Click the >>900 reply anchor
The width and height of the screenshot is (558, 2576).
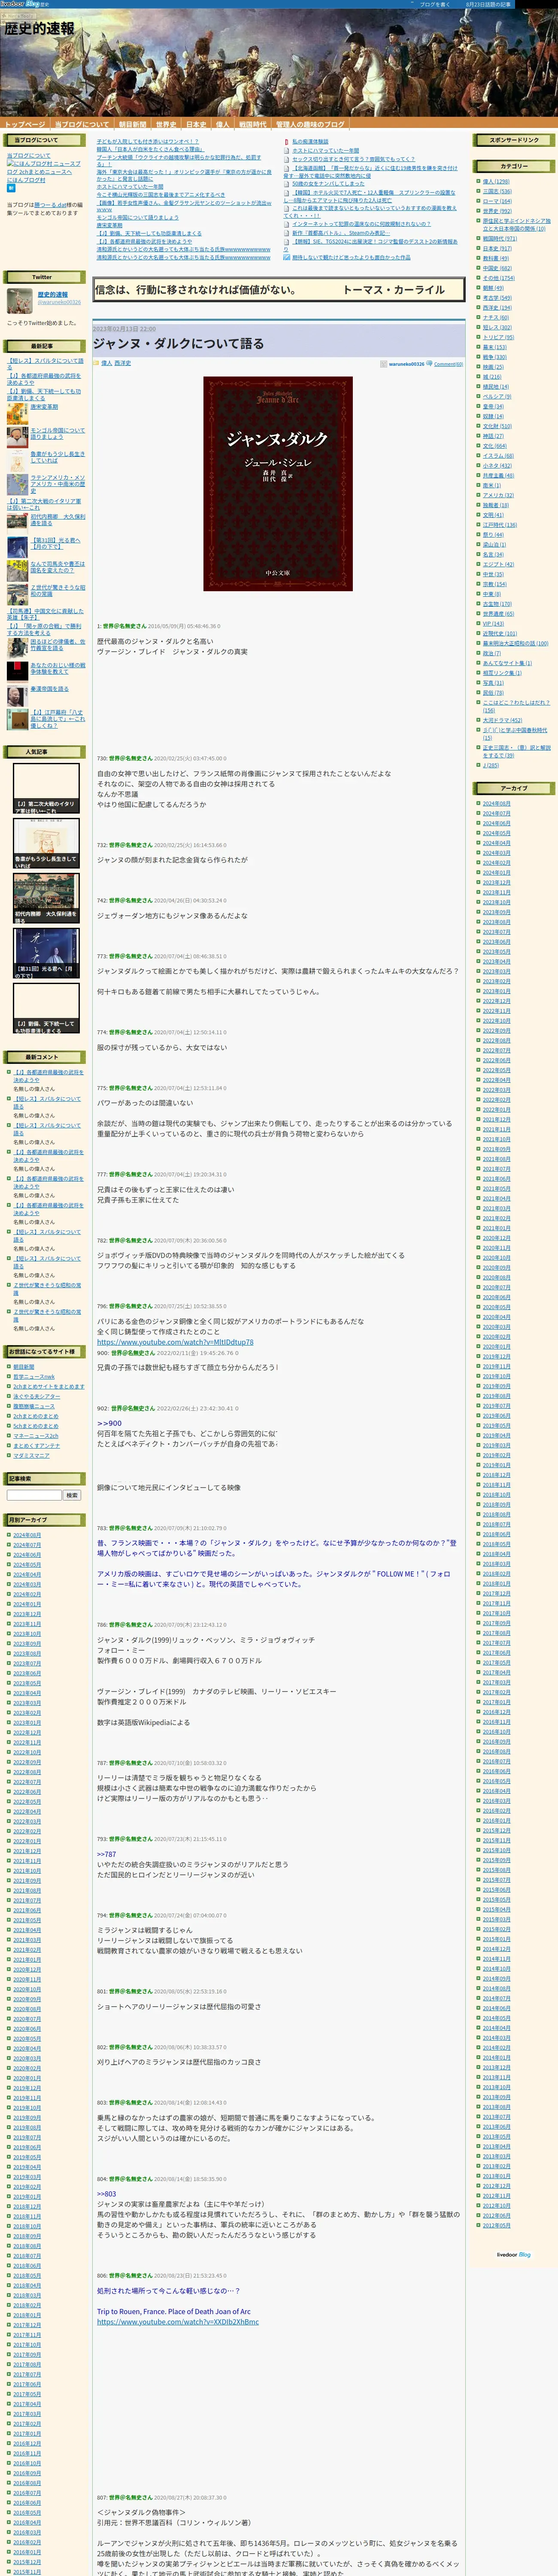tap(109, 1423)
